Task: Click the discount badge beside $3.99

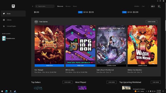Action: [125, 12]
